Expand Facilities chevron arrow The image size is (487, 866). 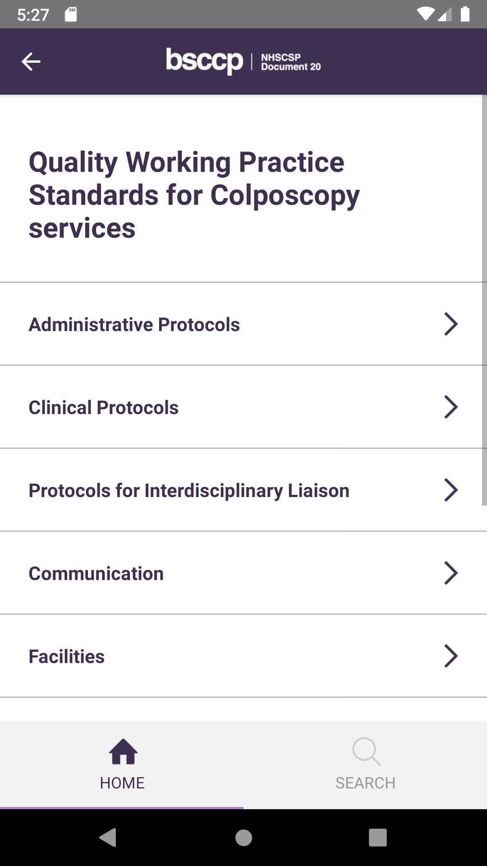451,656
